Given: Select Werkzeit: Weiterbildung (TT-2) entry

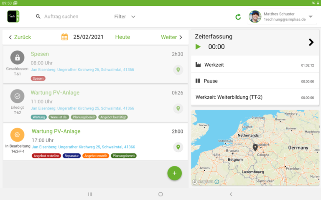Looking at the screenshot, I should pyautogui.click(x=255, y=97).
